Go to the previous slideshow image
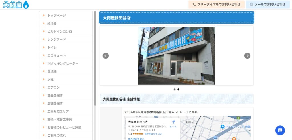 (106, 56)
